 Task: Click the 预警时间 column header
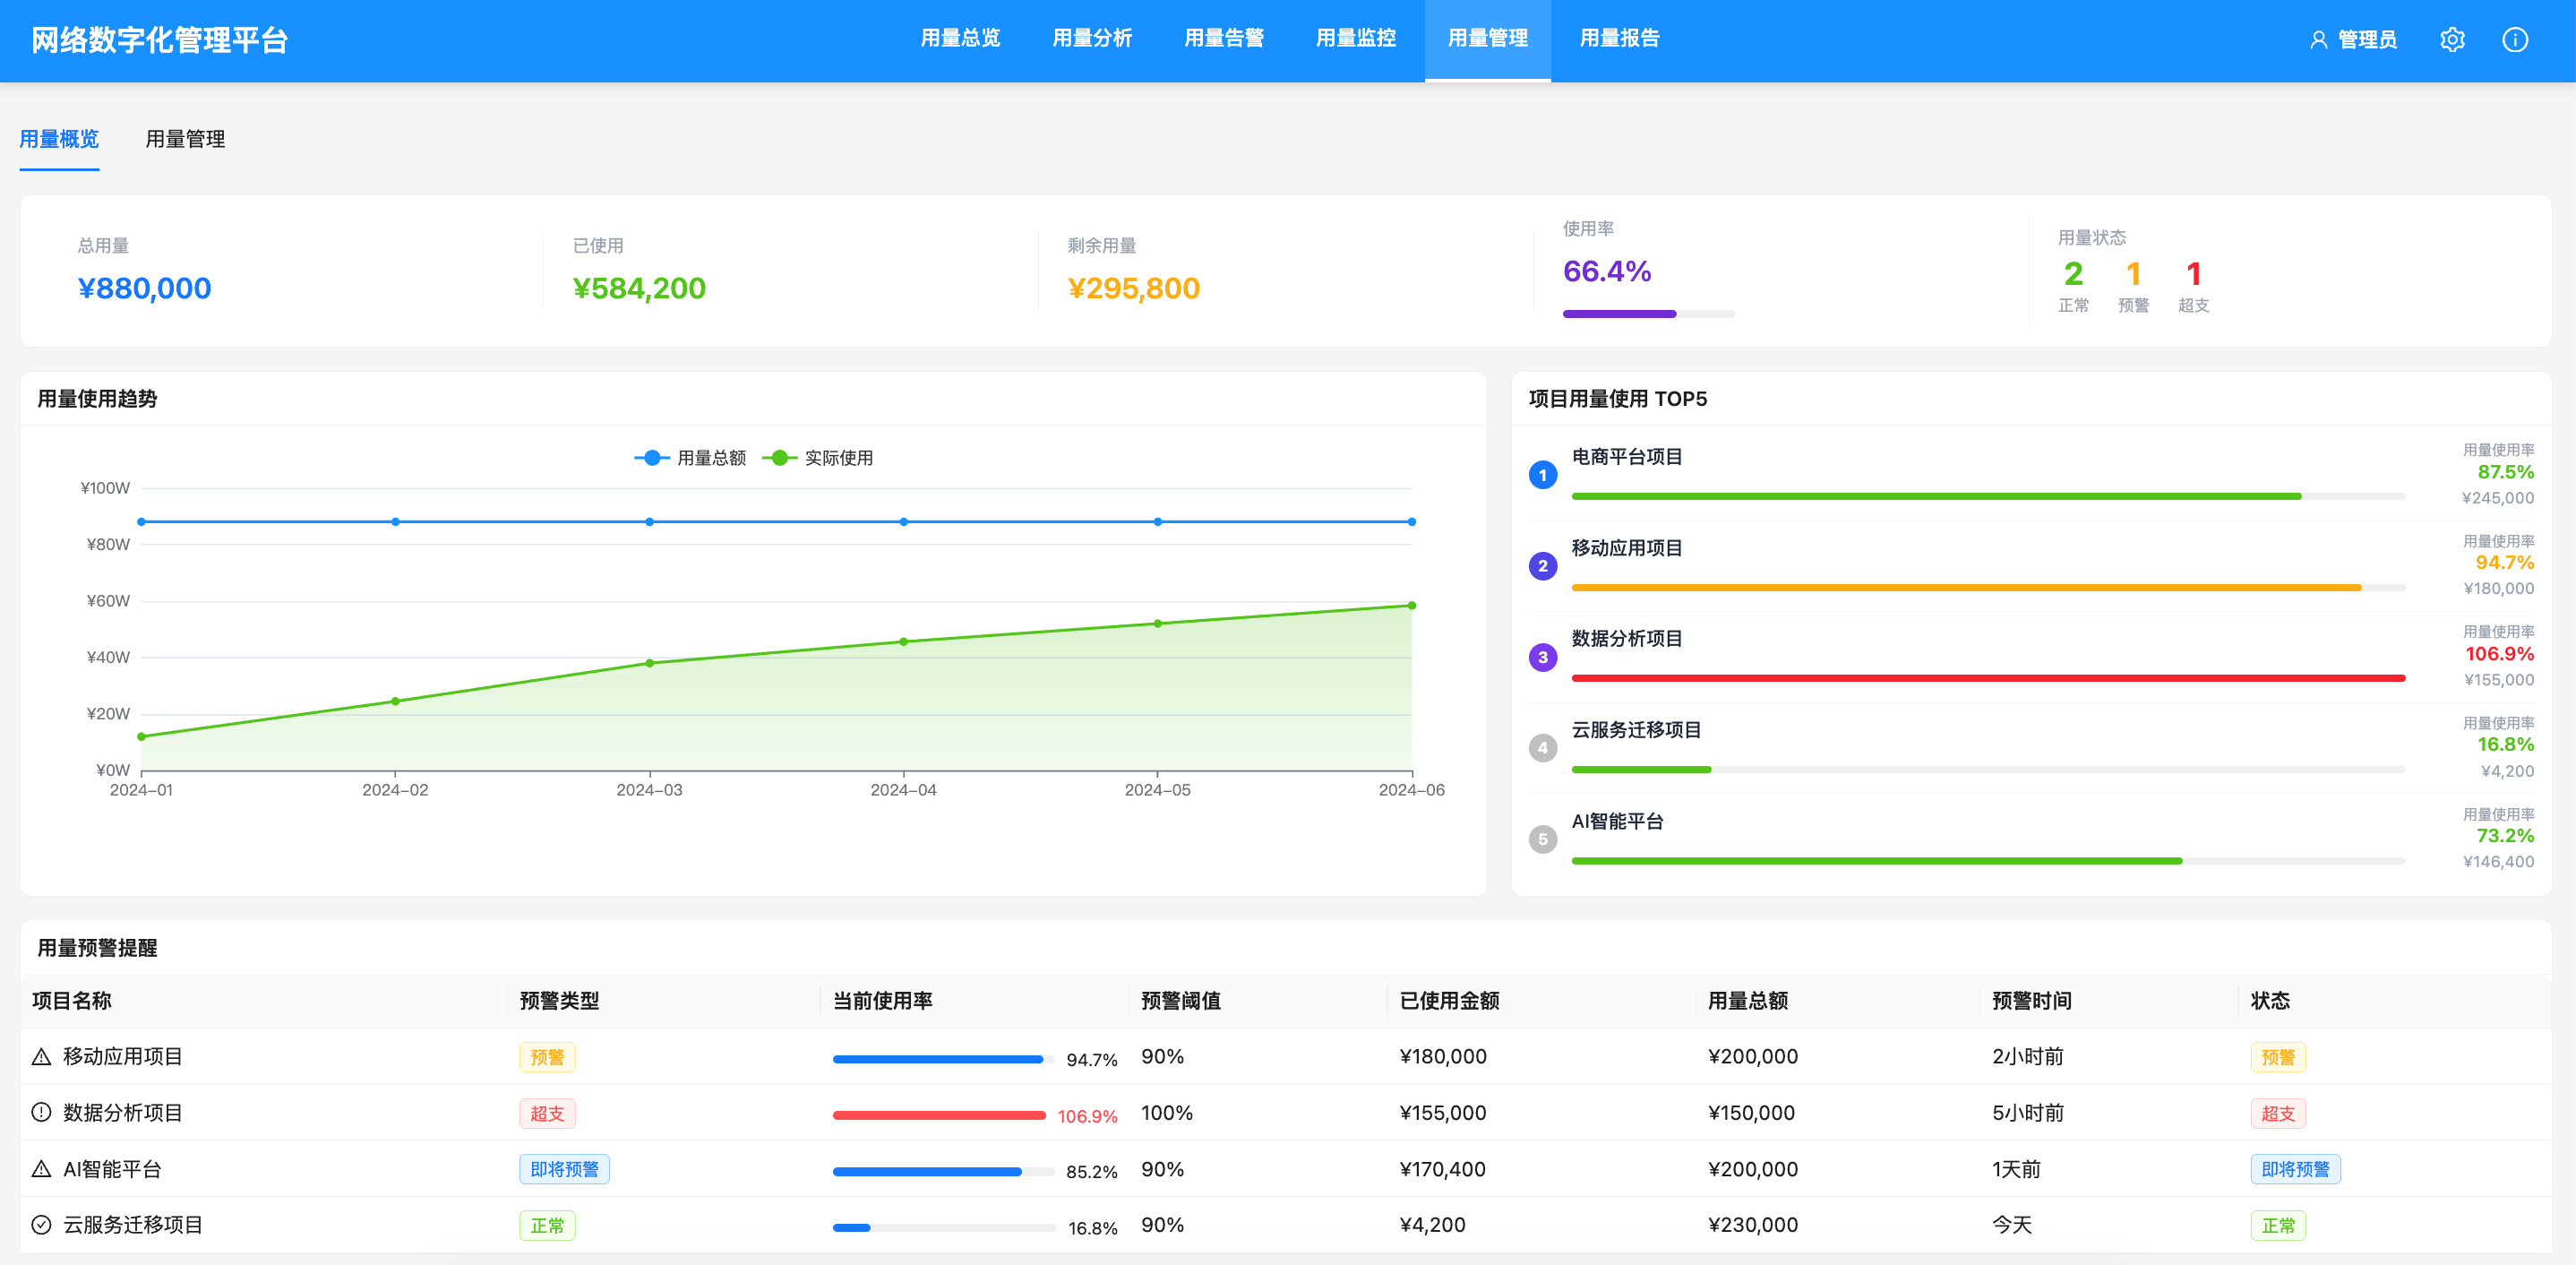tap(2032, 1001)
